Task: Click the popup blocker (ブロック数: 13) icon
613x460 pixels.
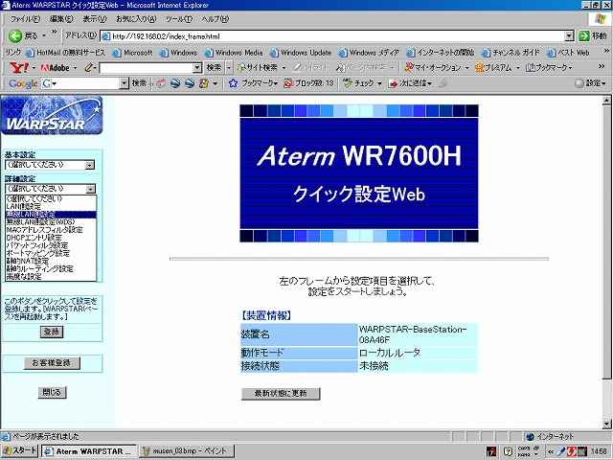Action: tap(288, 83)
